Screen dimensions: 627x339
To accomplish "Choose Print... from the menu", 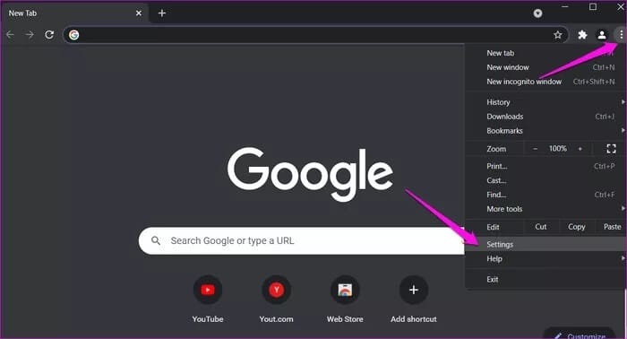I will coord(545,166).
